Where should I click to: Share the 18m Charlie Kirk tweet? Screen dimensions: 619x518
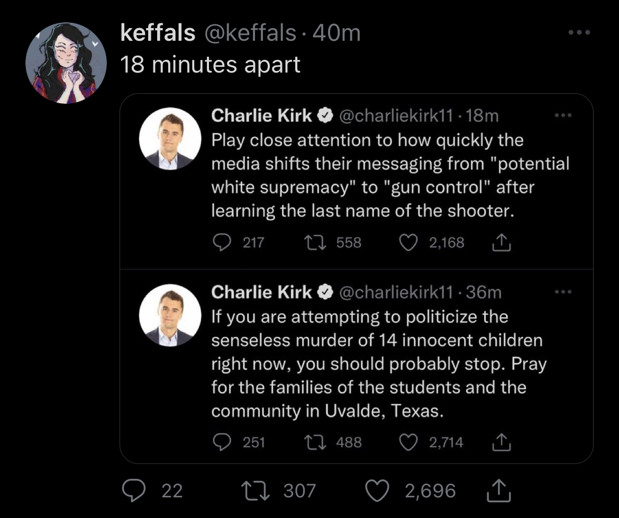pos(502,242)
